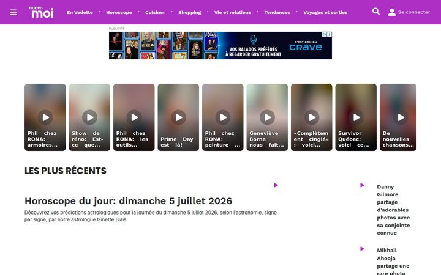Open 'Phil chez RONA: armoires...' card title
The width and height of the screenshot is (441, 275).
point(42,139)
